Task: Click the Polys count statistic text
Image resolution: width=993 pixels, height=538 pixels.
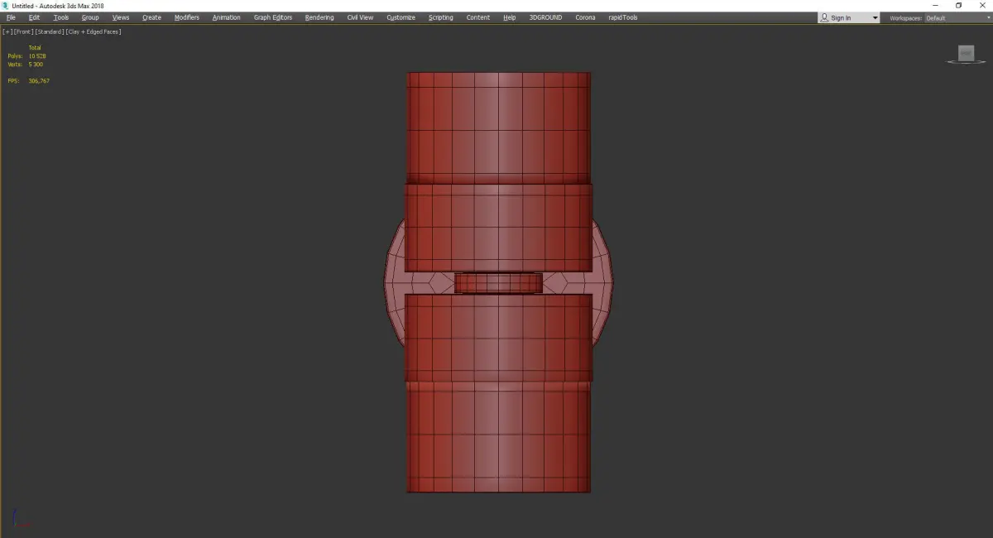Action: (x=26, y=56)
